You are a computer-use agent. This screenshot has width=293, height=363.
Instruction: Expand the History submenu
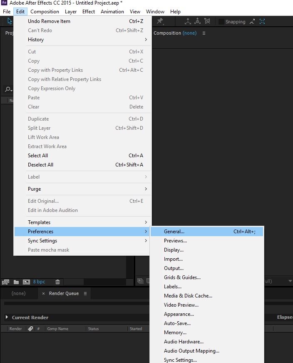tap(82, 40)
